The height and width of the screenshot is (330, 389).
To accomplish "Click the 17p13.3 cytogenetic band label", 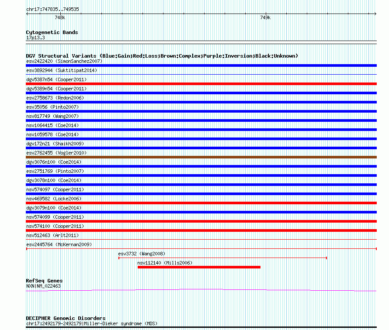I will pos(35,38).
